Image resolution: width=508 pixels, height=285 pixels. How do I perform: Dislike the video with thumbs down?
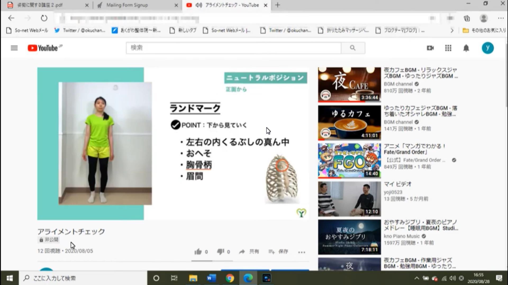point(220,252)
